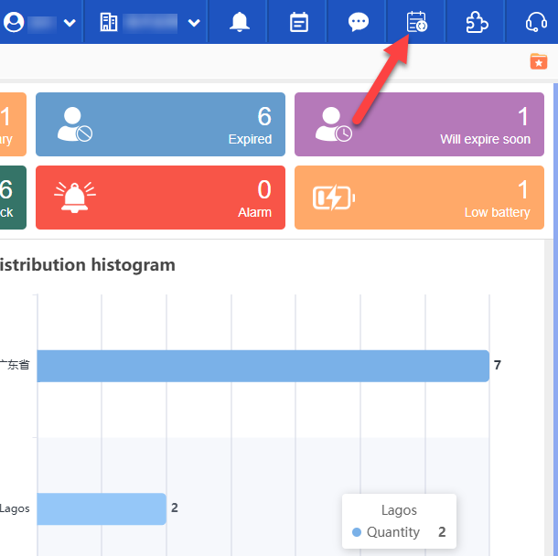Click the orange favorites star icon
558x556 pixels.
click(538, 61)
